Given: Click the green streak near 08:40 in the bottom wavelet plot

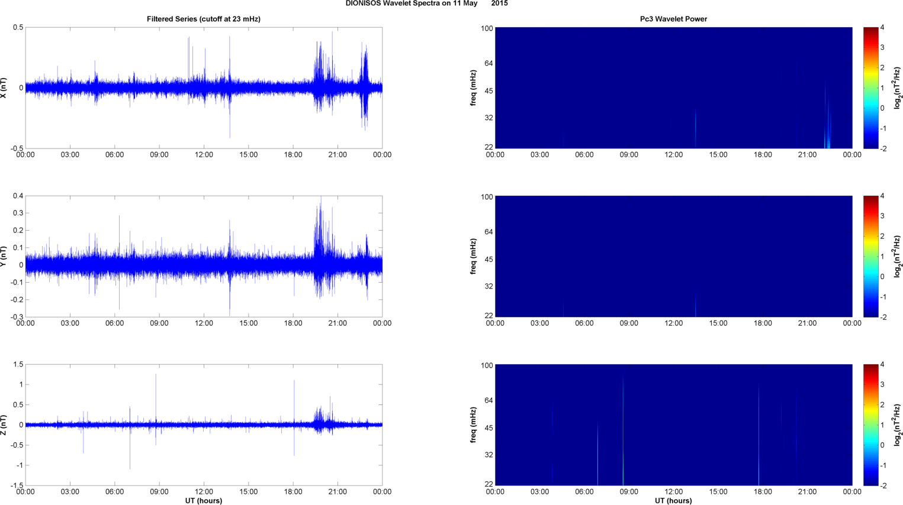Looking at the screenshot, I should [623, 430].
